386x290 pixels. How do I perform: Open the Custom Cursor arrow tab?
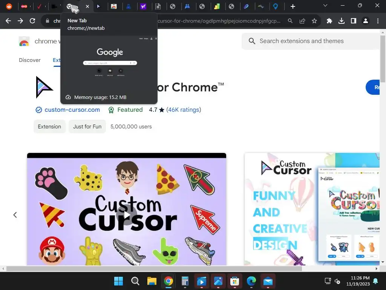click(99, 6)
